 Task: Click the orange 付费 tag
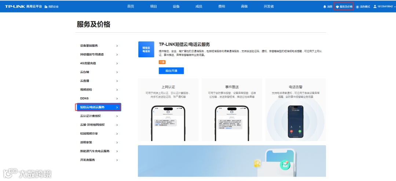pos(162,62)
